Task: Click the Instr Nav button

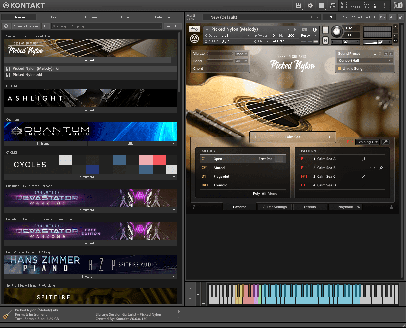Action: pyautogui.click(x=173, y=26)
